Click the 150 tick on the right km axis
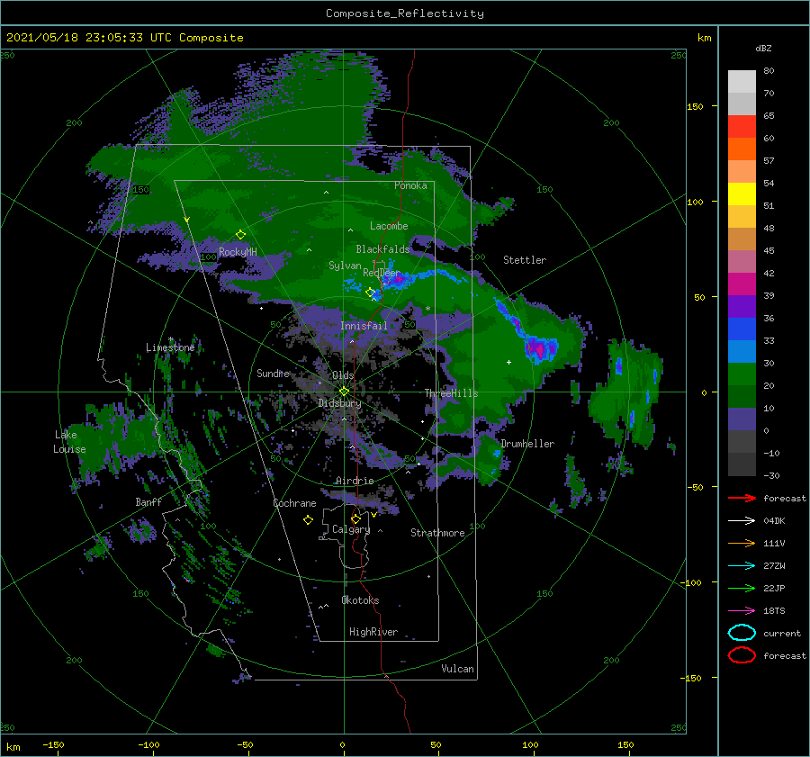This screenshot has height=757, width=810. [695, 106]
